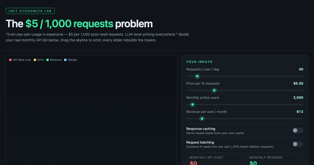The image size is (314, 165).
Task: Click the "Infra" legend label
Action: (41, 60)
